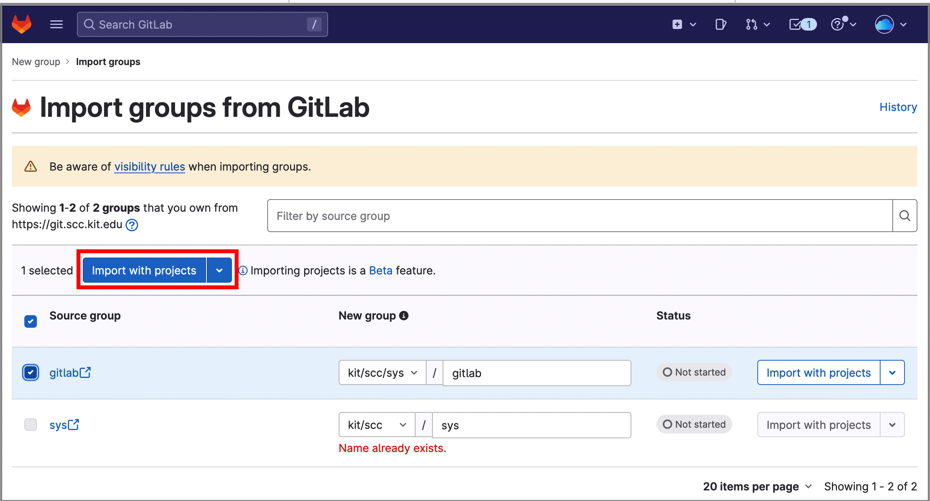
Task: Edit the gitlab new group name field
Action: 537,373
